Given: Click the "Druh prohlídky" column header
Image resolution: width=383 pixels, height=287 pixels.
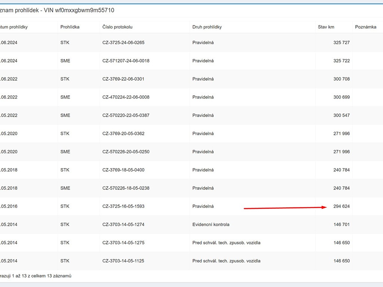Looking at the screenshot, I should coord(207,27).
